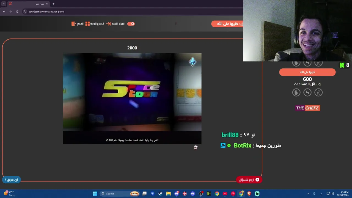Open the YouTube Music taskbar icon
Viewport: 352px width, 198px height.
click(x=233, y=194)
